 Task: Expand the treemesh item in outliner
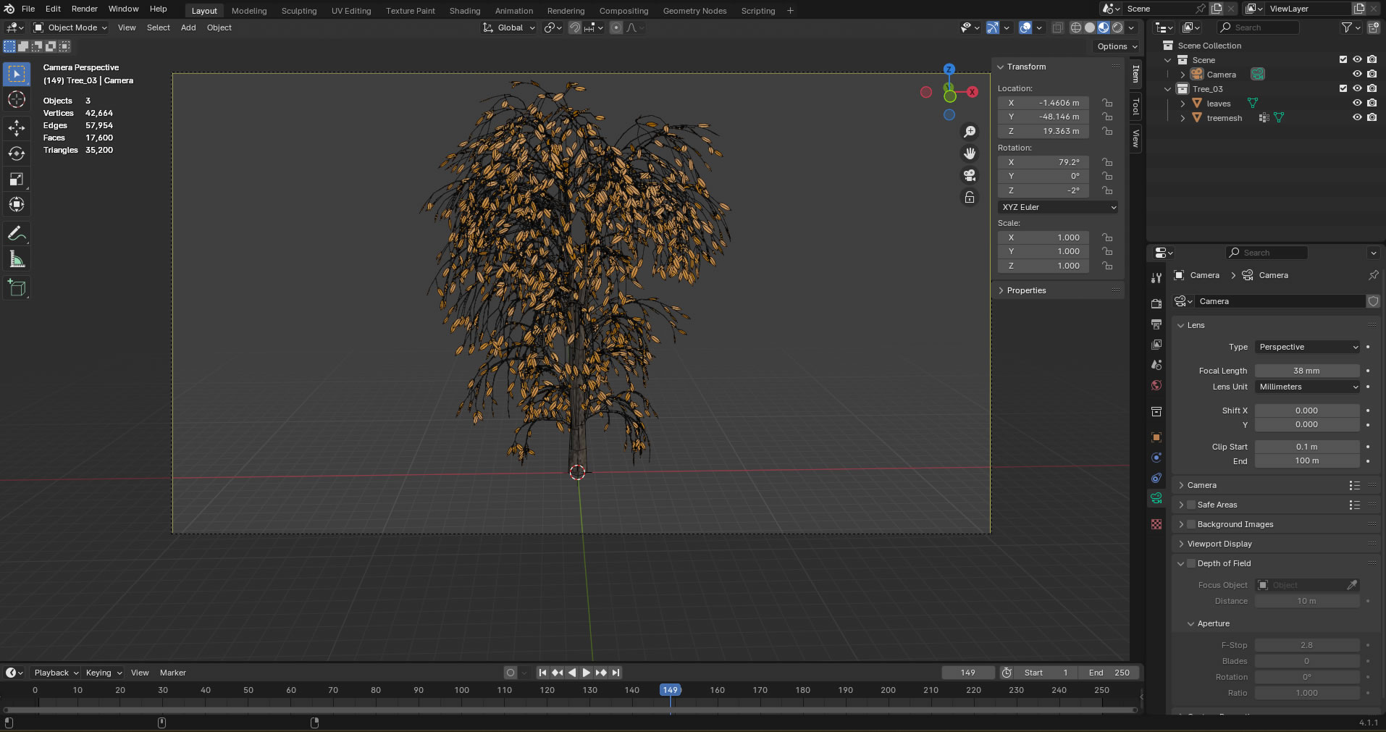coord(1183,117)
